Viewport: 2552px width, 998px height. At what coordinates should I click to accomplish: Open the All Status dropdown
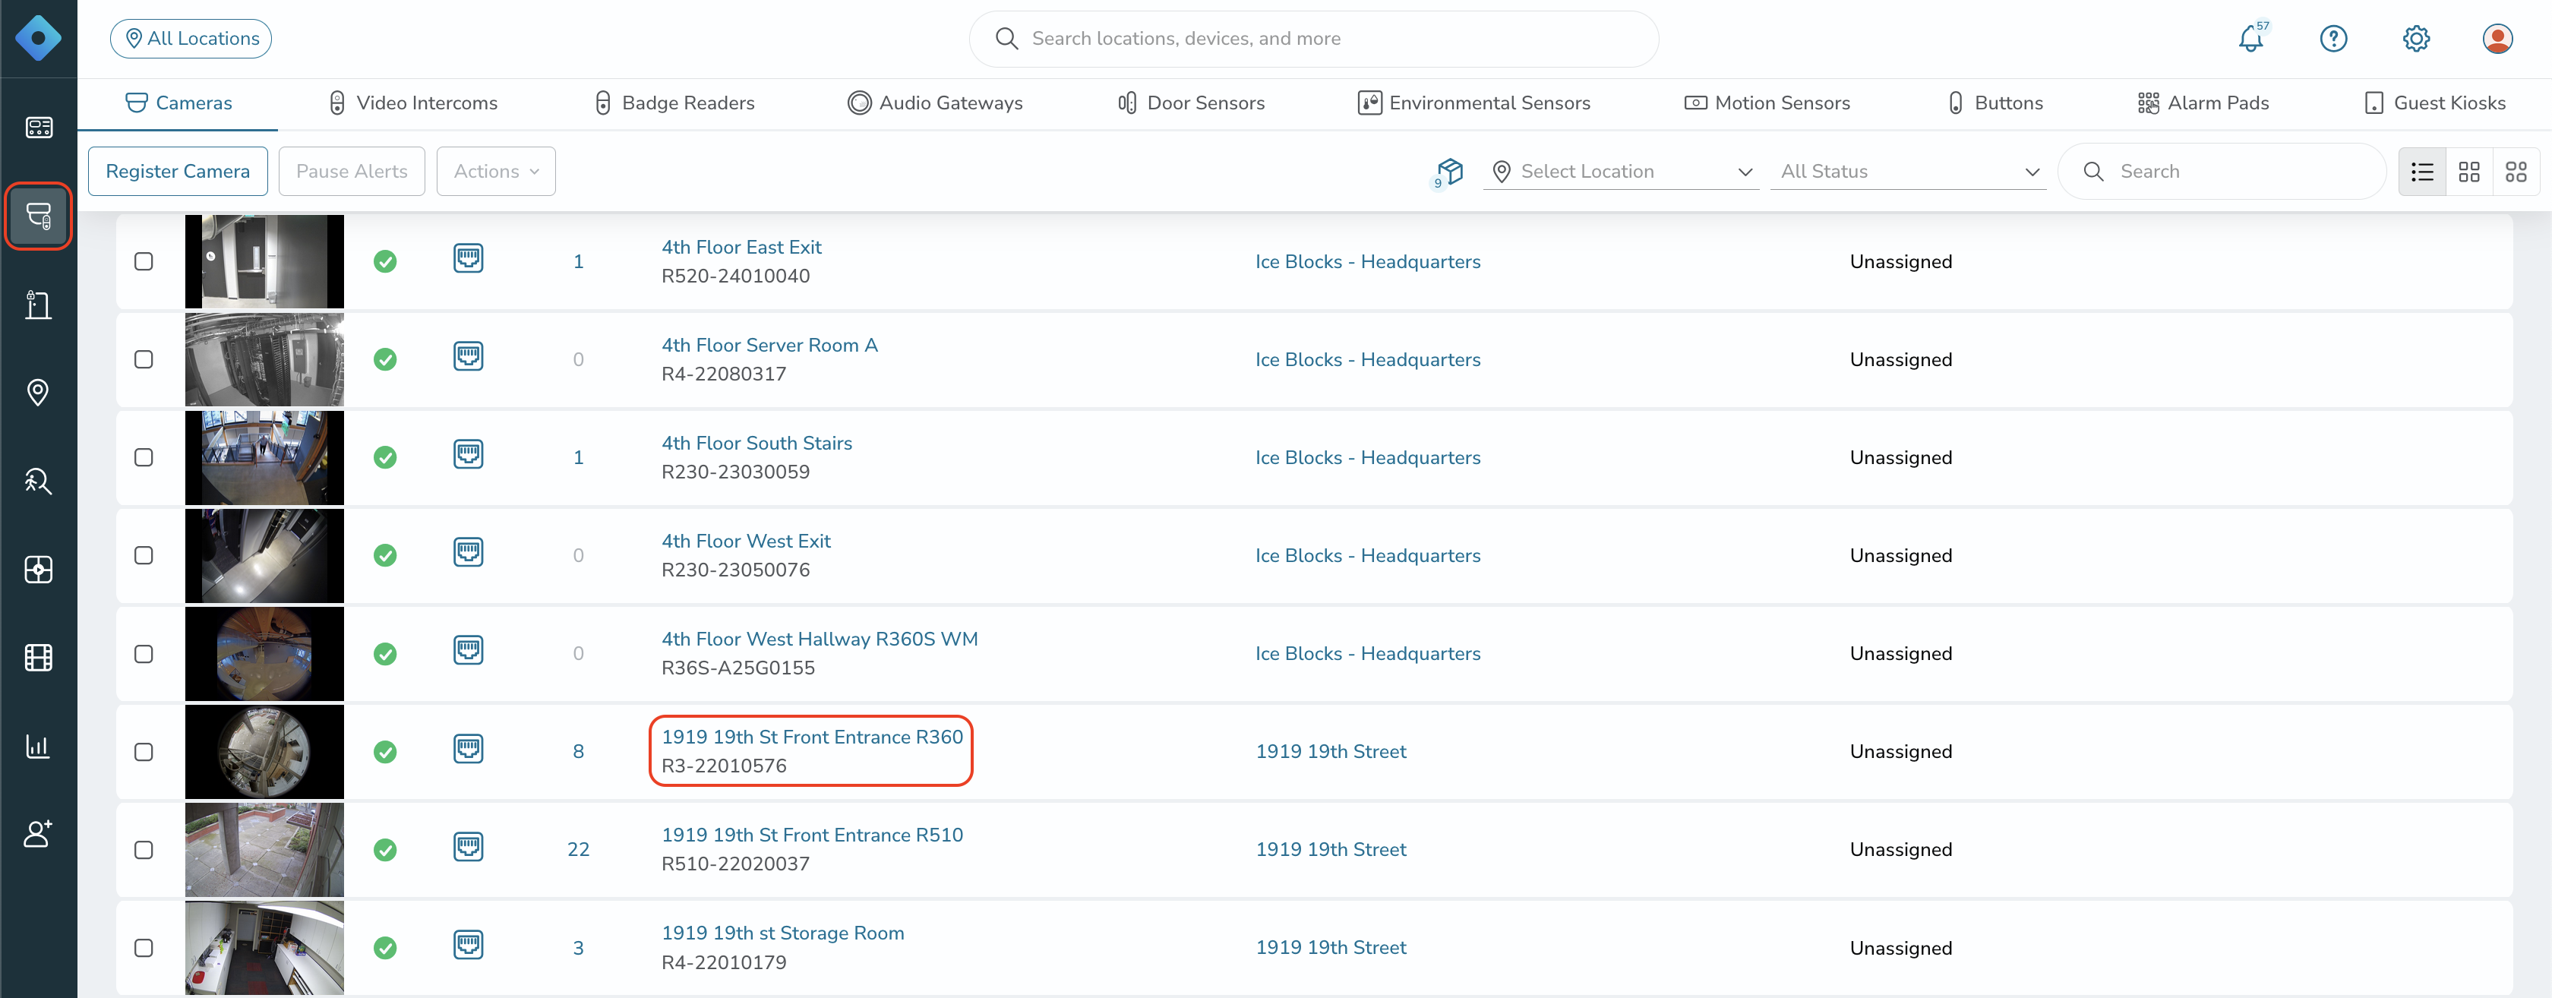pyautogui.click(x=1908, y=172)
